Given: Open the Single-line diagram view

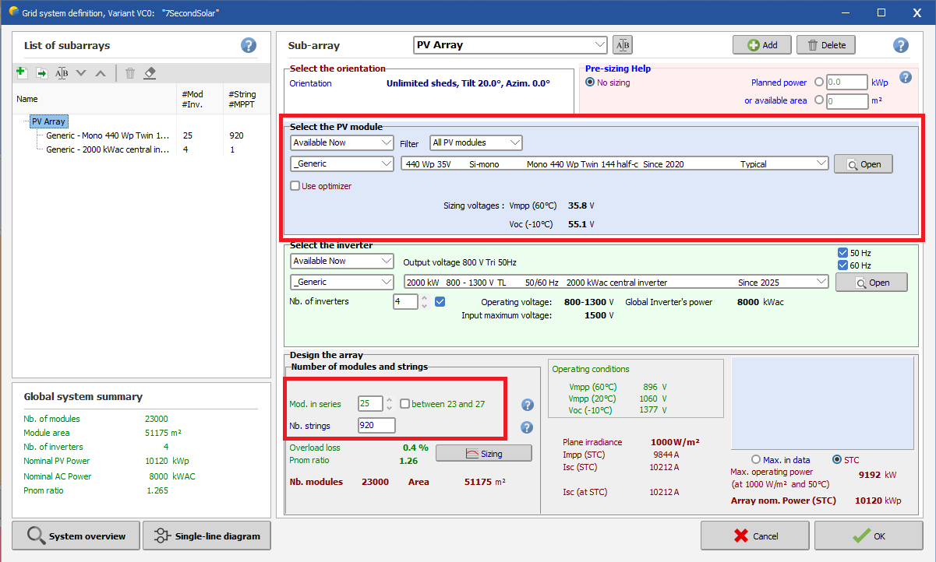Looking at the screenshot, I should point(207,536).
